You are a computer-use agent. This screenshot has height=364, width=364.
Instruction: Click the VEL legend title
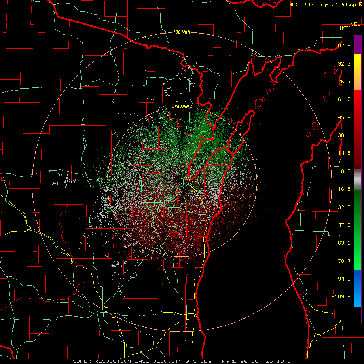(355, 24)
